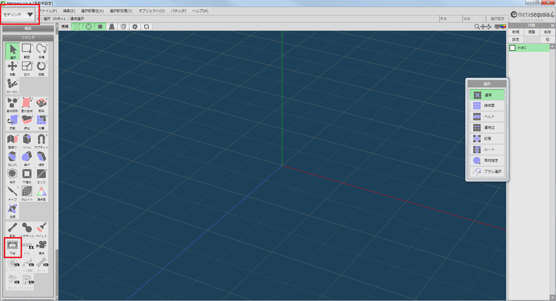Click the colored display monitor icon

click(x=503, y=27)
